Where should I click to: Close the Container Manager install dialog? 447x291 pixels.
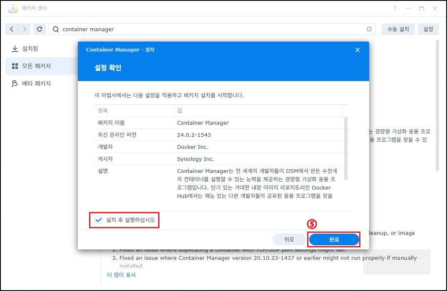pyautogui.click(x=358, y=50)
